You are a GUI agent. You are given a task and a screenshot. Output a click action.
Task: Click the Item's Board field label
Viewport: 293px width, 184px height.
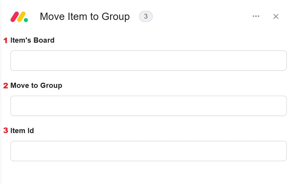[32, 40]
